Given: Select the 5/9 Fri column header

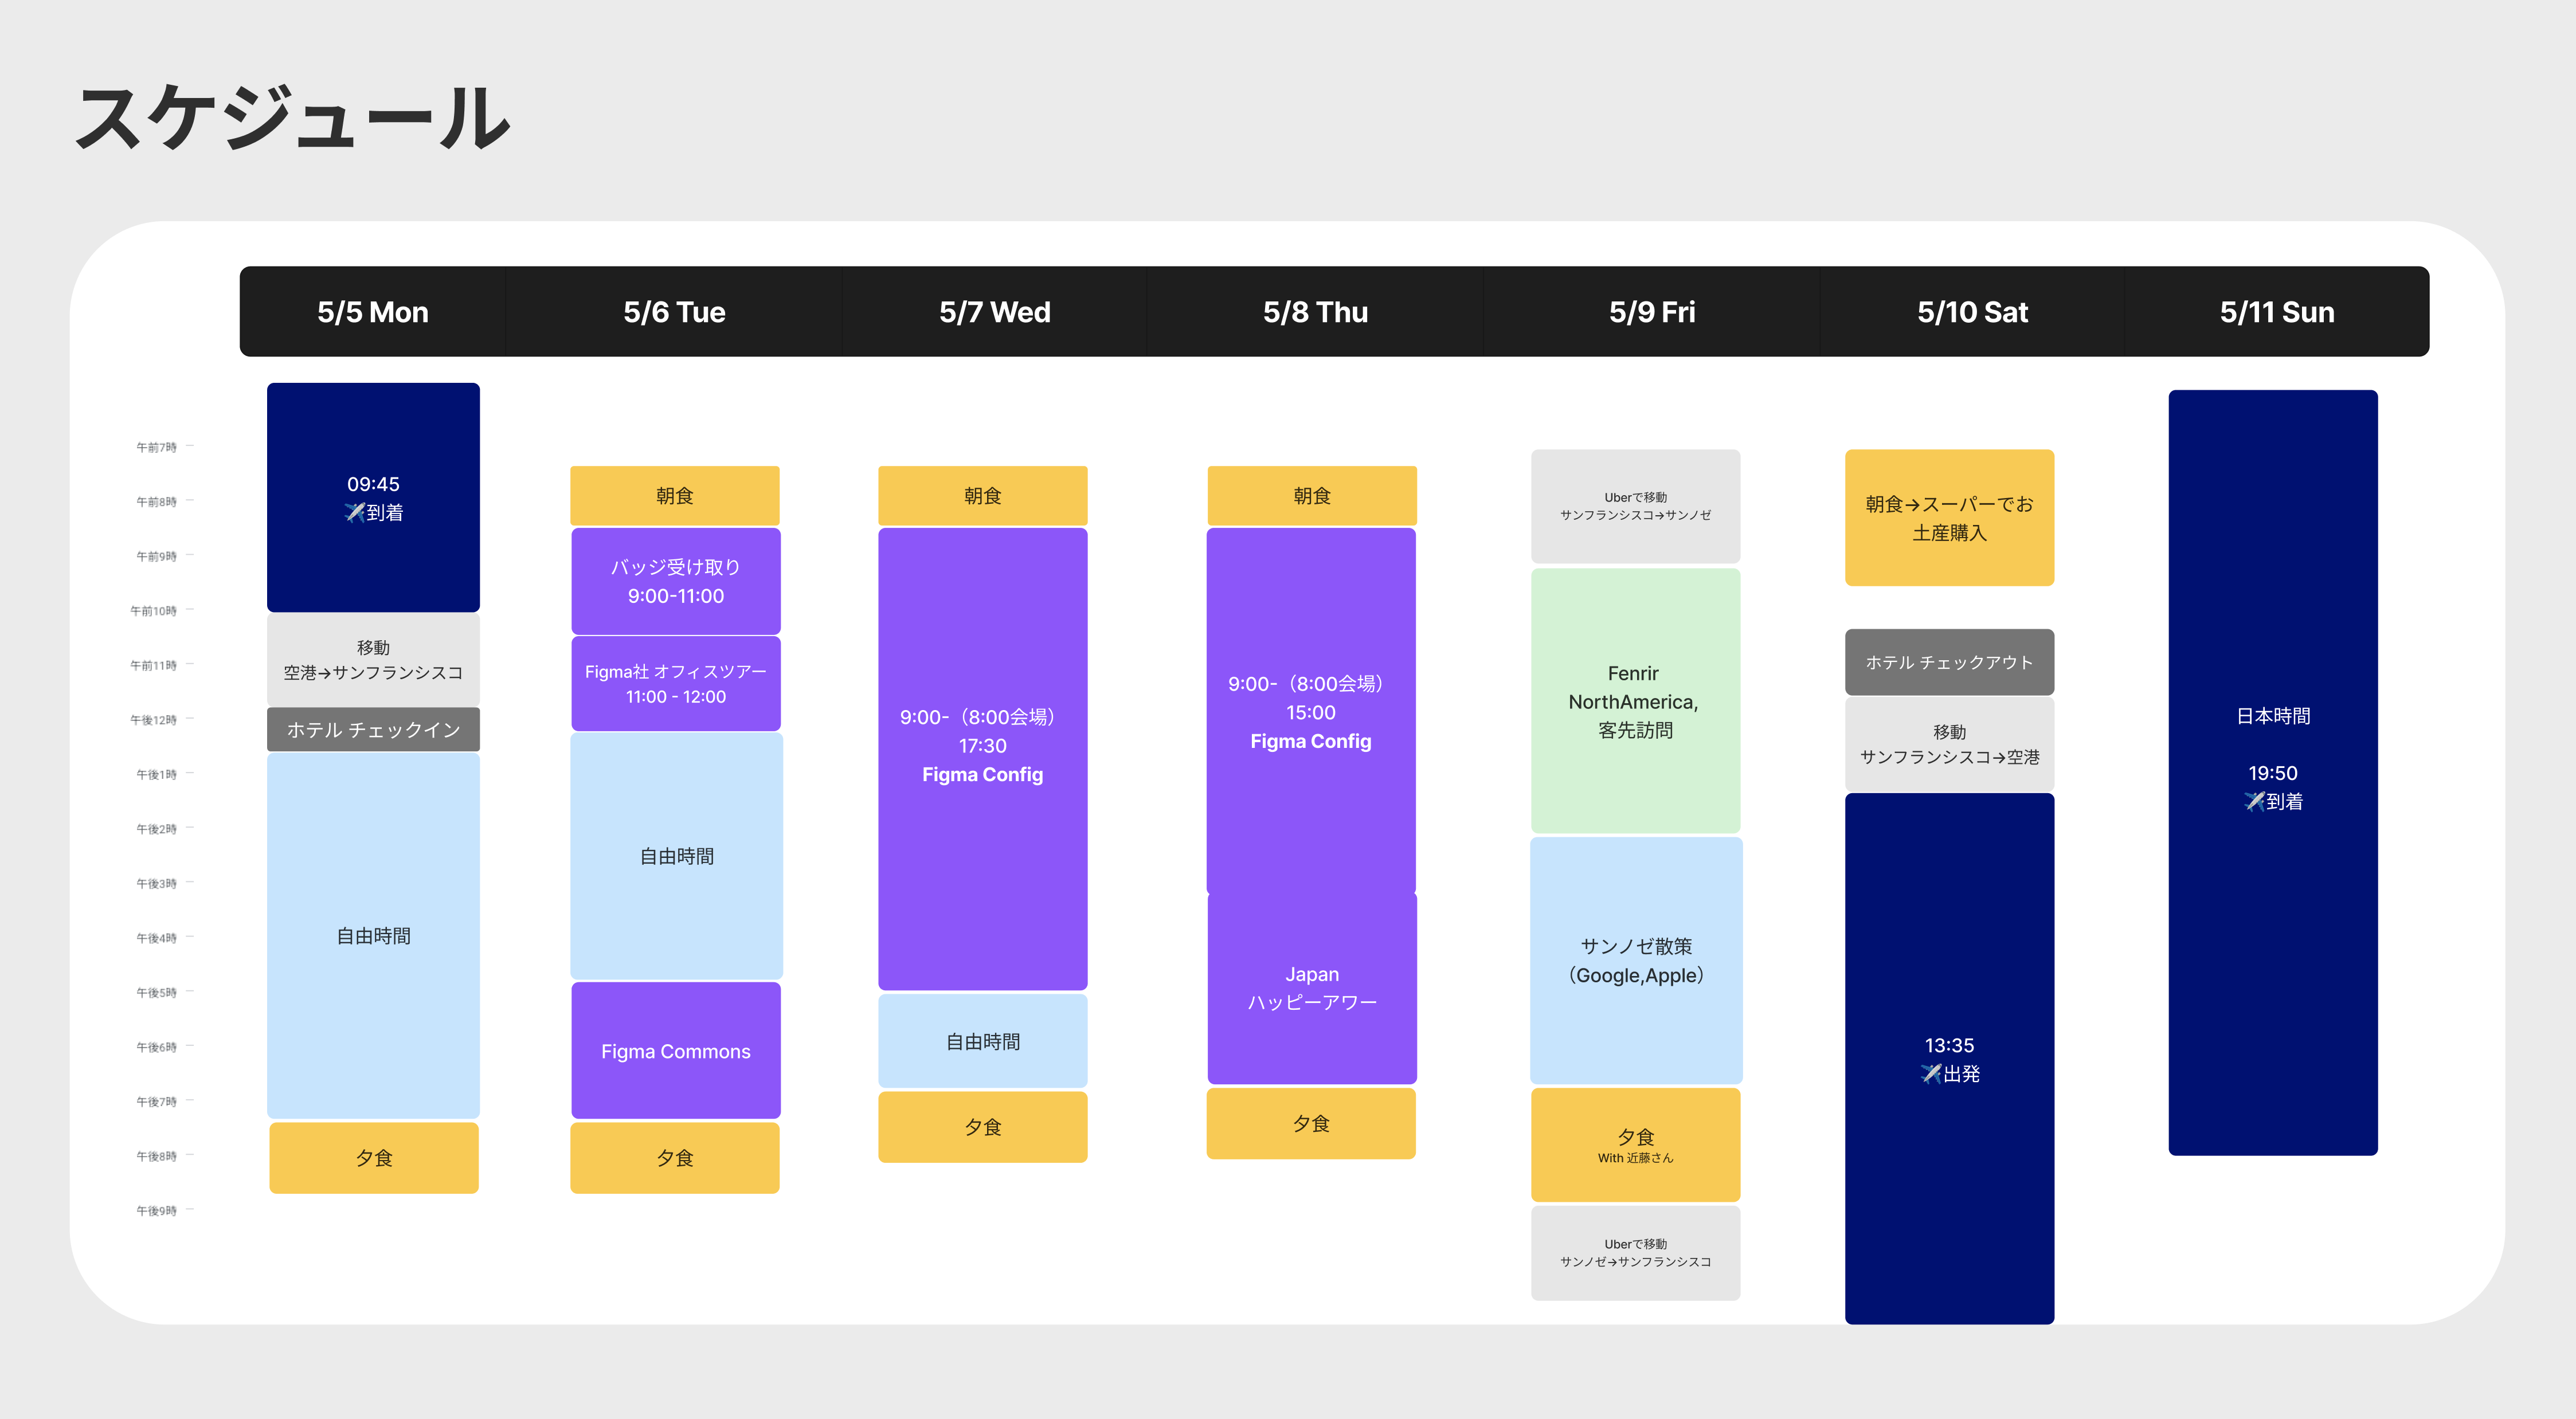Looking at the screenshot, I should pos(1652,312).
